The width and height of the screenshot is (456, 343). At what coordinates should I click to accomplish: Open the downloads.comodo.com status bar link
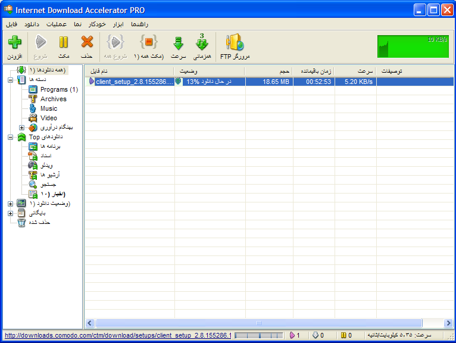click(x=118, y=335)
